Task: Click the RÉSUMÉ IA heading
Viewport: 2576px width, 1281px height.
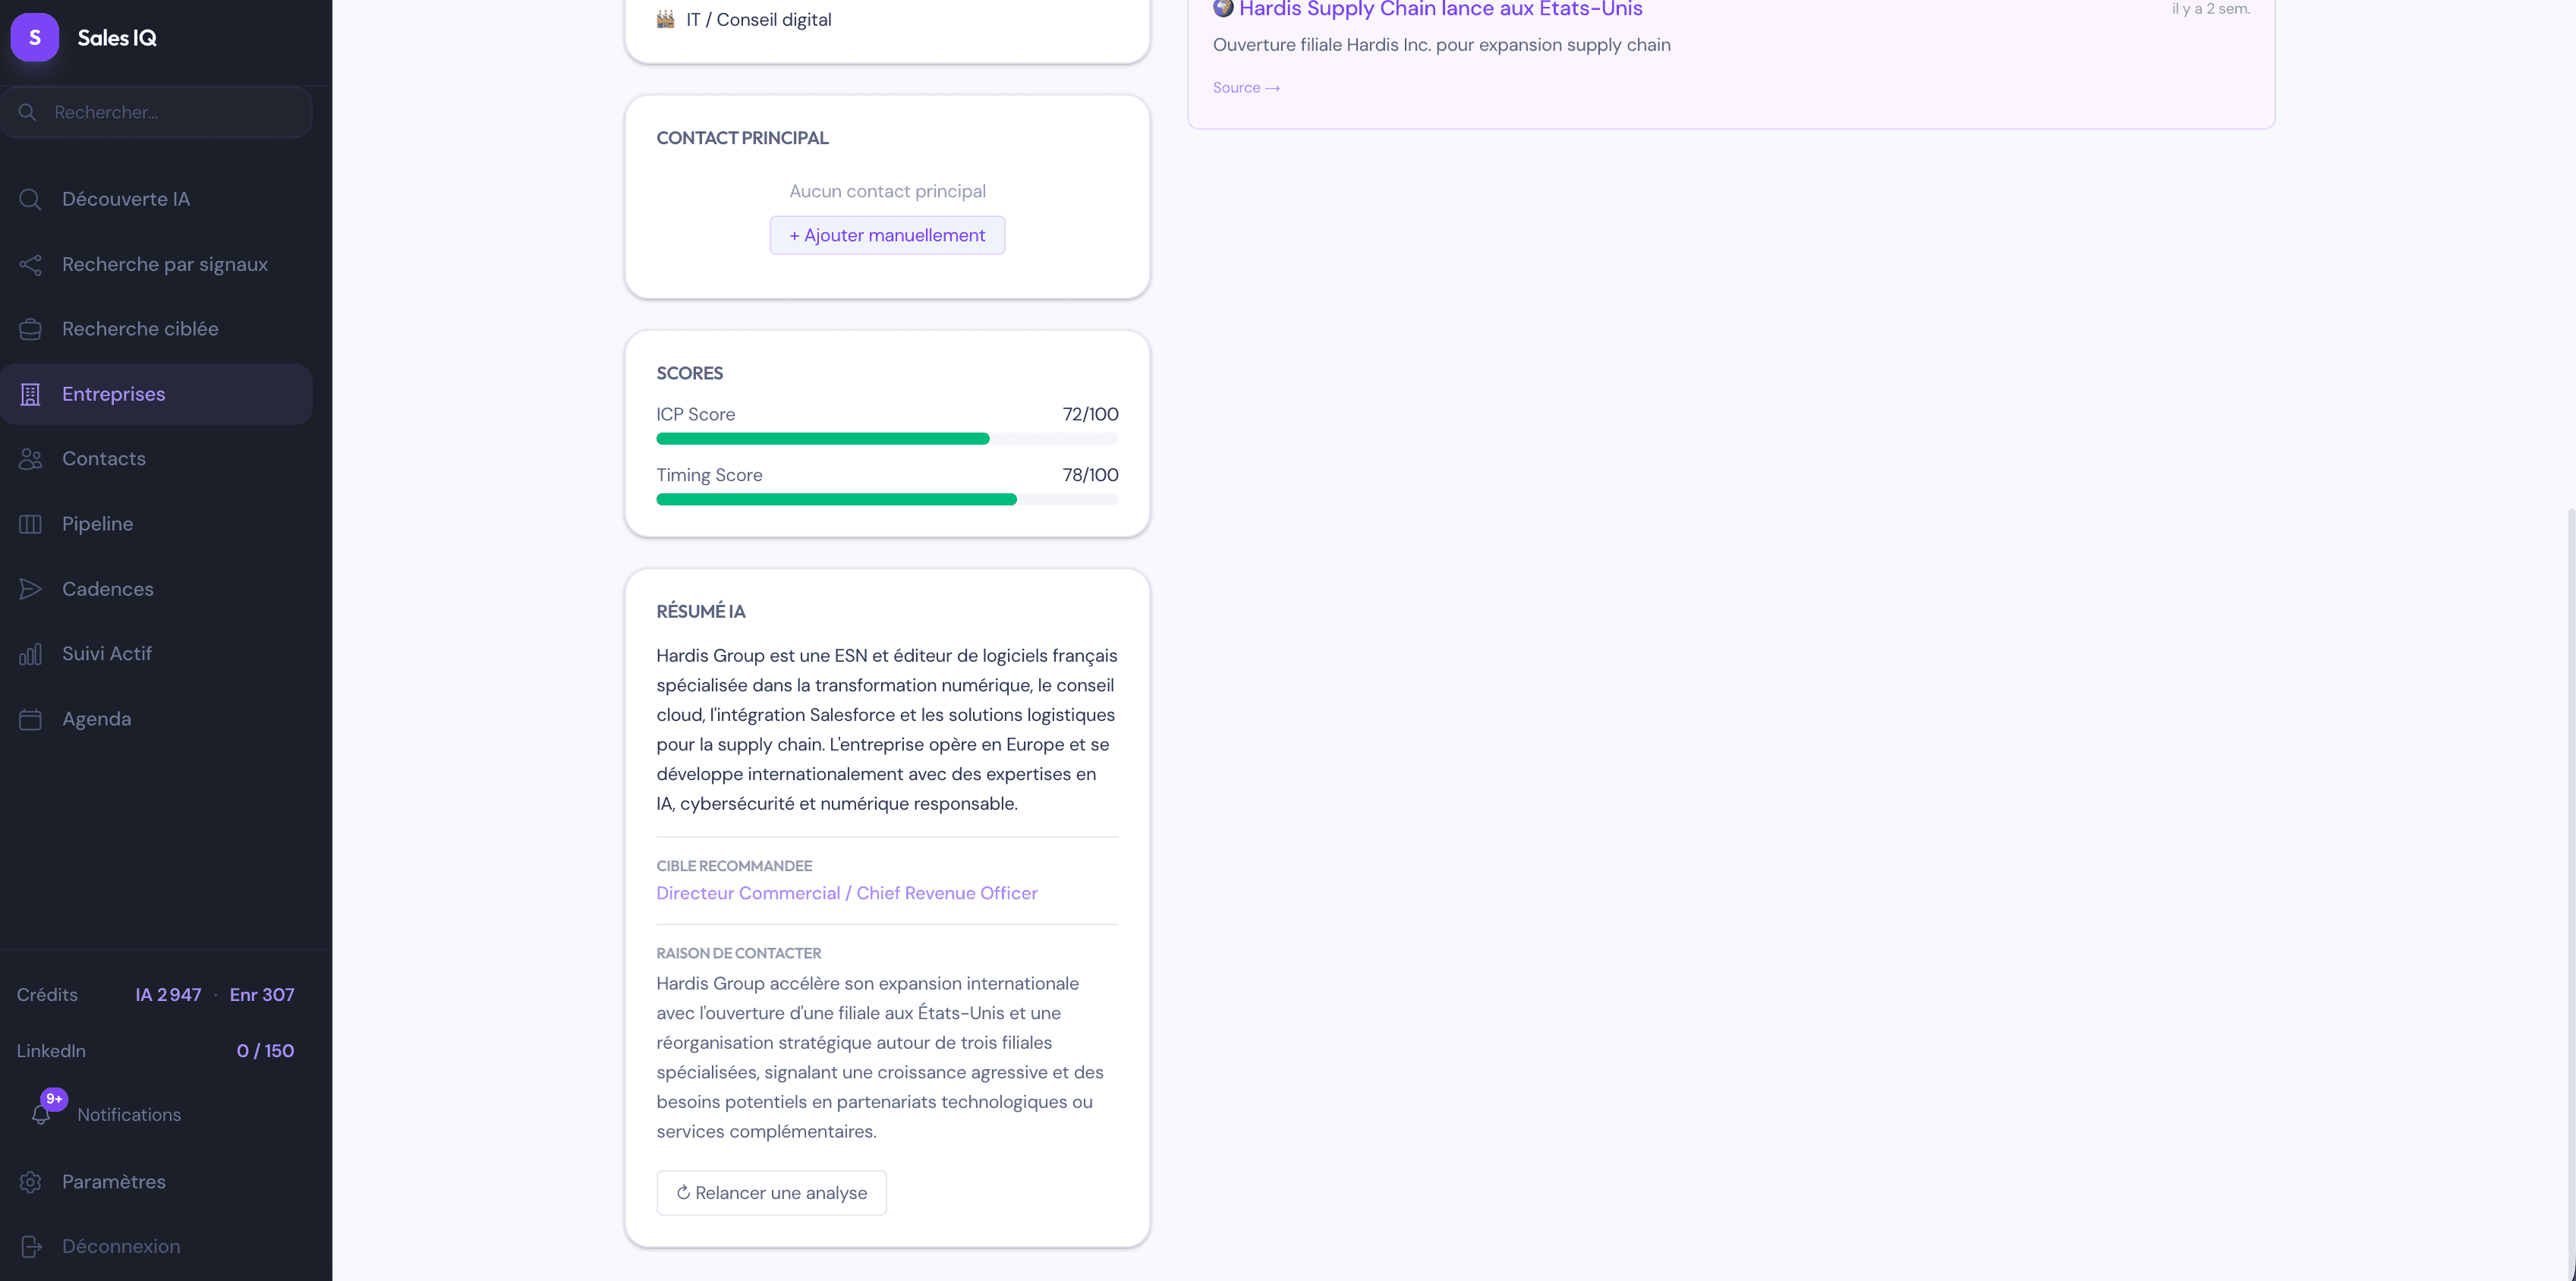Action: (x=701, y=611)
